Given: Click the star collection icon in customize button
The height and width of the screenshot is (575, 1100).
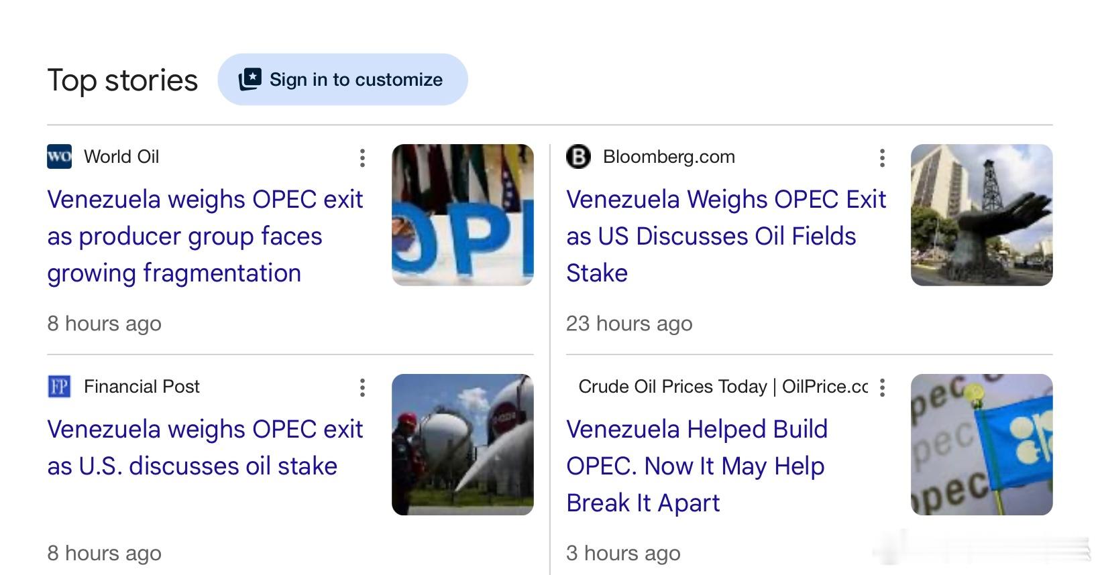Looking at the screenshot, I should [250, 80].
